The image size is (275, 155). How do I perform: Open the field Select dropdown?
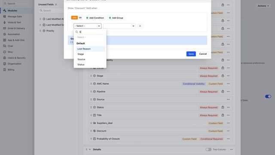coord(87,26)
